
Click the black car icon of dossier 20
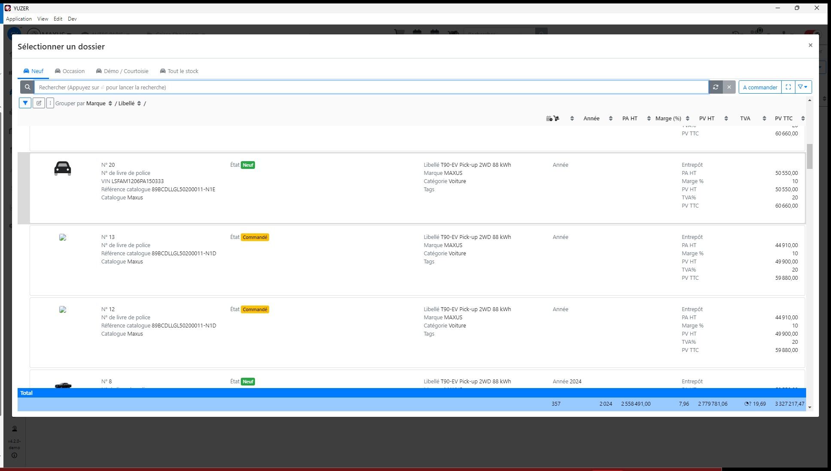[63, 168]
